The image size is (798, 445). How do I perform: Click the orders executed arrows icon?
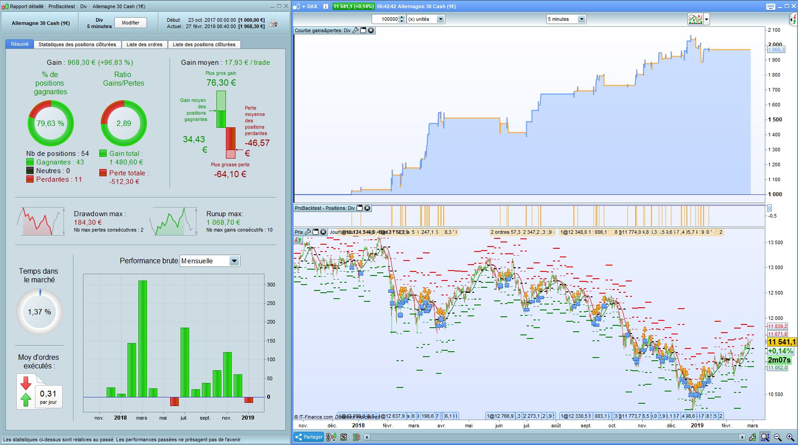(x=26, y=391)
